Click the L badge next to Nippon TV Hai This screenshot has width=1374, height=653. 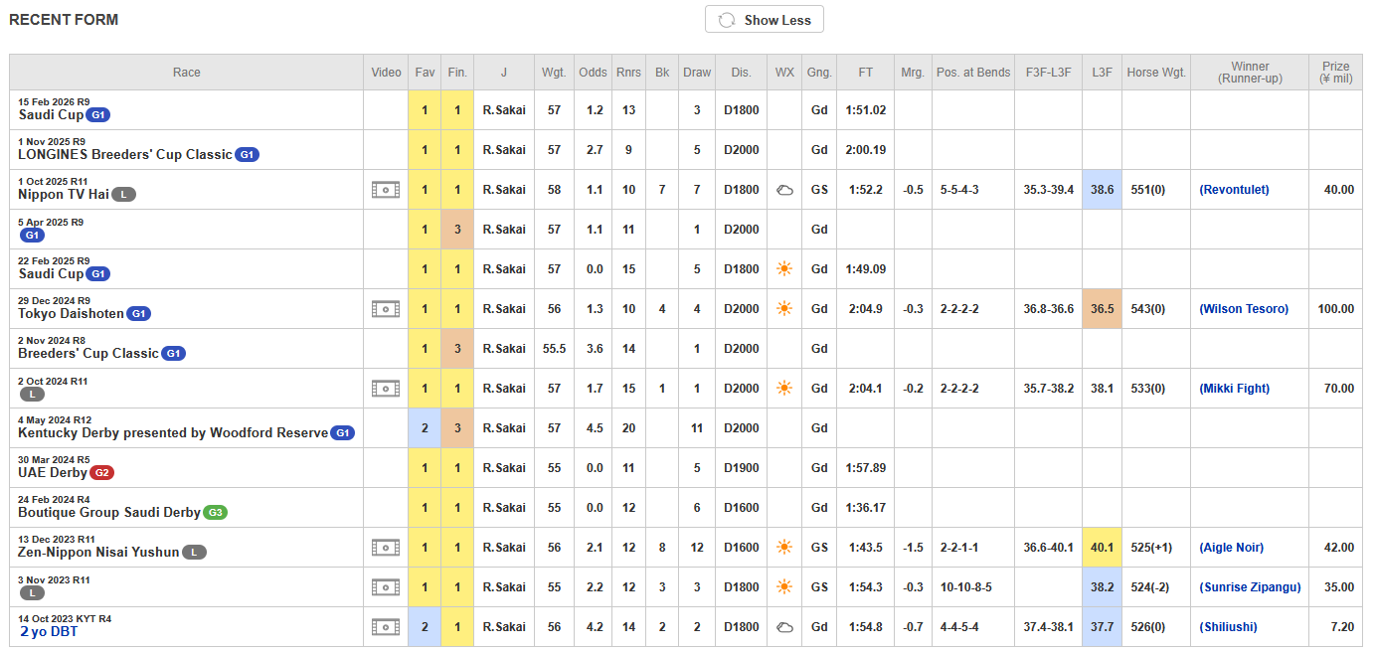click(x=123, y=195)
